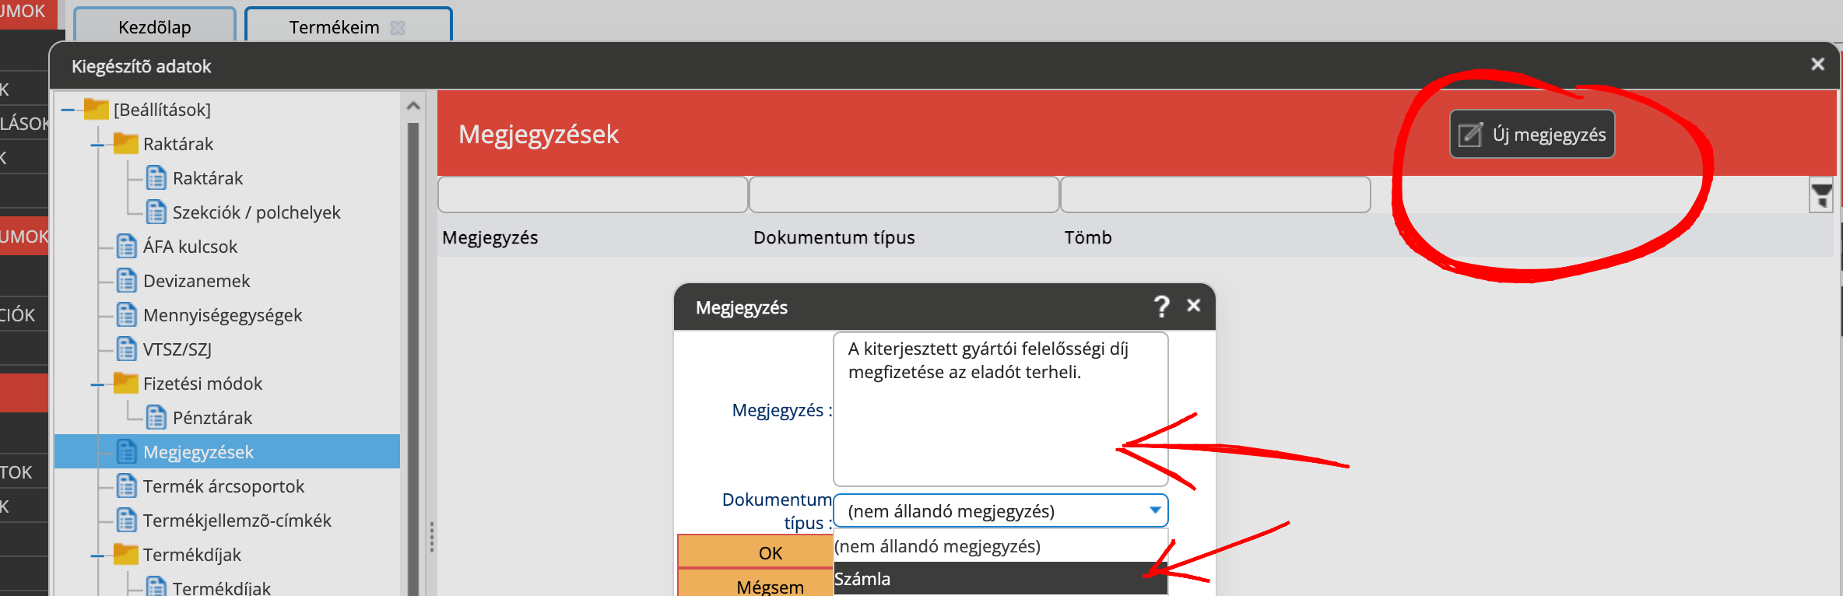This screenshot has height=596, width=1843.
Task: Switch to the Termékeim tab
Action: click(335, 27)
